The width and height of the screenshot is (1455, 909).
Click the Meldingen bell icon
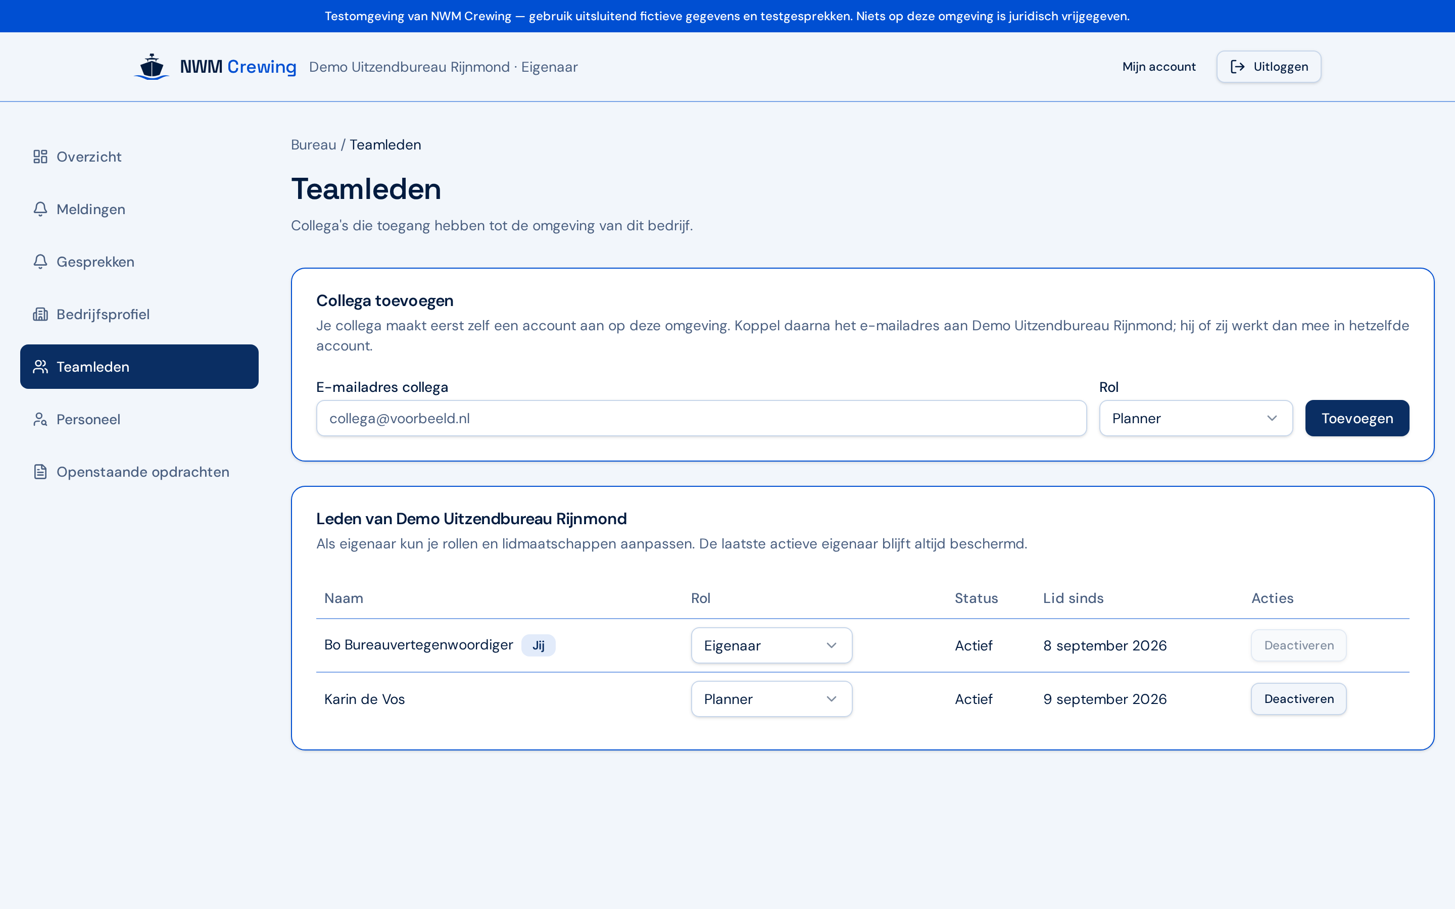(40, 209)
